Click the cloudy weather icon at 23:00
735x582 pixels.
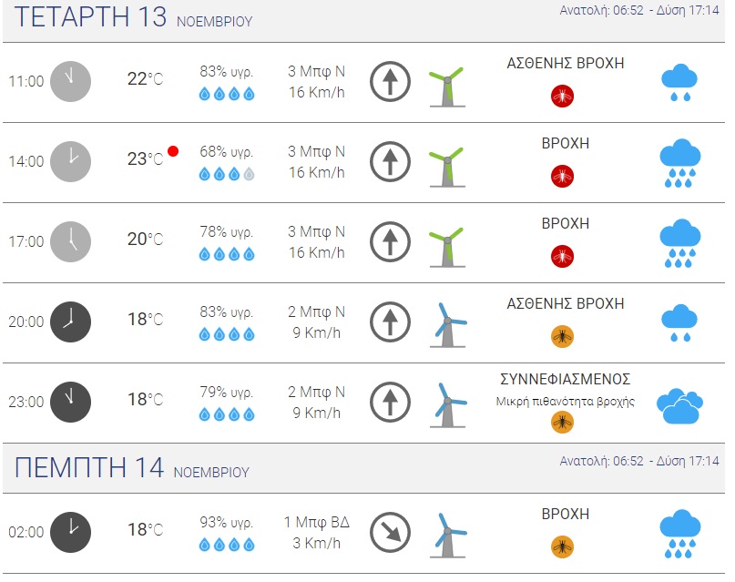(x=679, y=405)
